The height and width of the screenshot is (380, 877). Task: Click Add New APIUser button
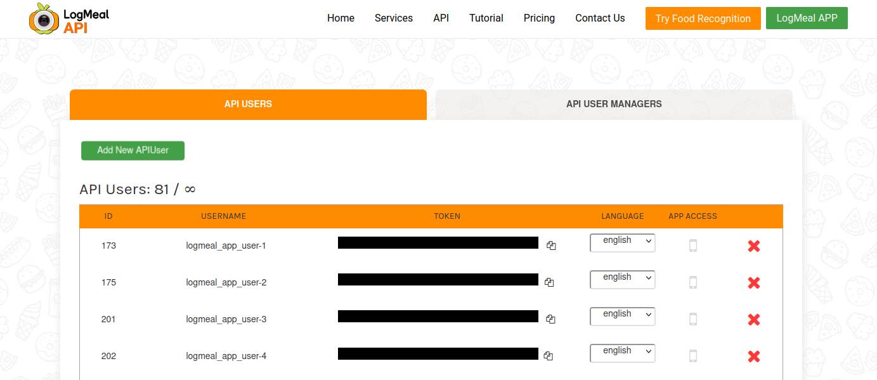tap(133, 150)
